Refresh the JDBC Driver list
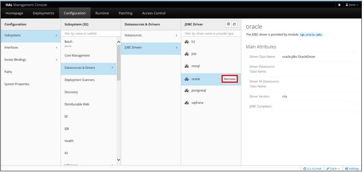Screen dimensions: 363x172 pyautogui.click(x=234, y=24)
